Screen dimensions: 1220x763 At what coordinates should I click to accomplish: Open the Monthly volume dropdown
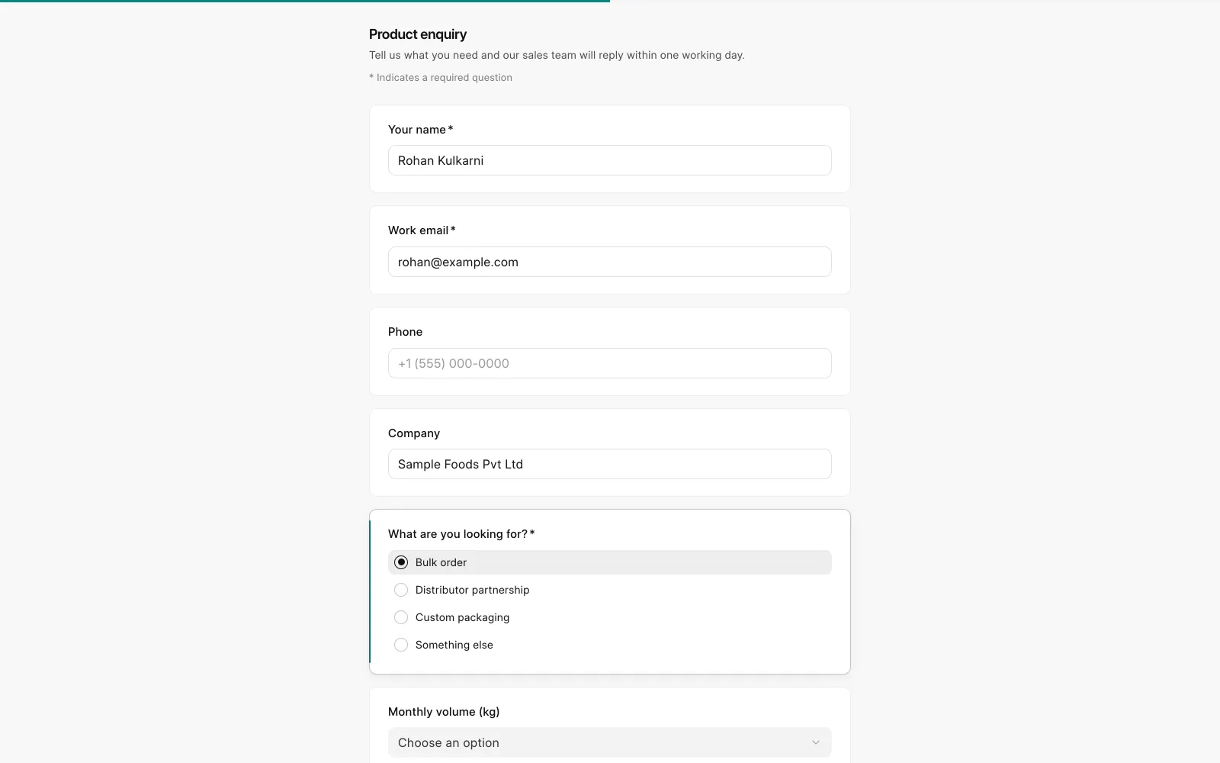click(609, 742)
